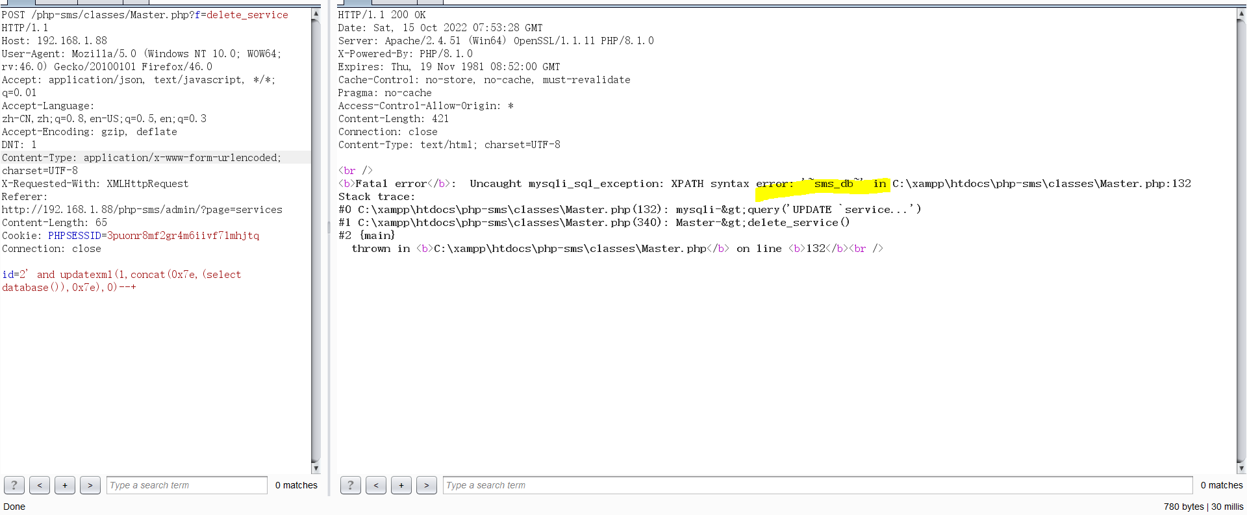This screenshot has width=1247, height=515.
Task: Click the response pane vertical scrollbar track
Action: pos(1241,240)
